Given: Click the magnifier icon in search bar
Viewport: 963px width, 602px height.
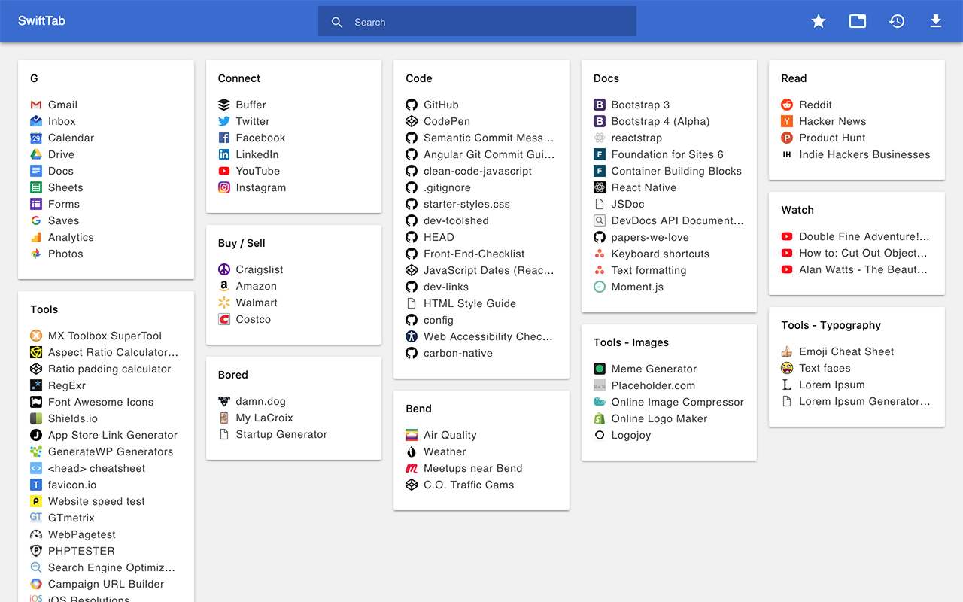Looking at the screenshot, I should click(x=337, y=23).
